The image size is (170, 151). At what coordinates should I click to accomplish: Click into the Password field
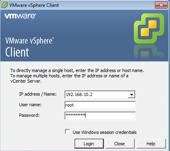(100, 116)
